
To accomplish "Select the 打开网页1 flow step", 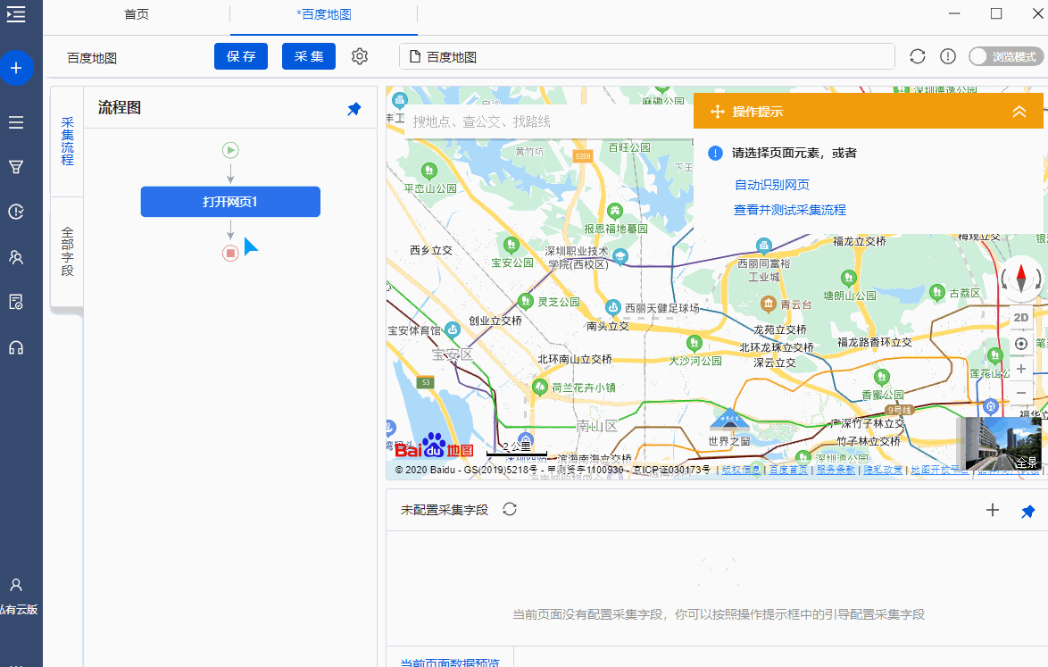I will [x=230, y=202].
